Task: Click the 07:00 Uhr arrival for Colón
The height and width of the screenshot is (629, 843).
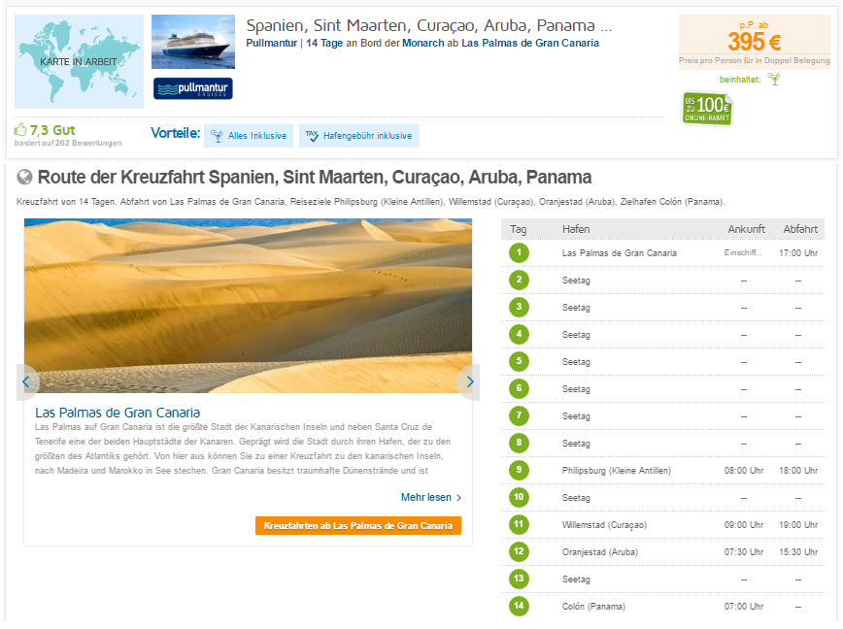Action: pyautogui.click(x=744, y=607)
